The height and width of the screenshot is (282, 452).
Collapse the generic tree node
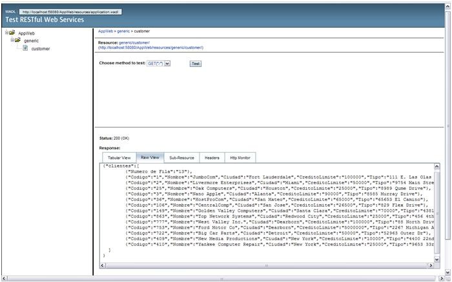point(12,40)
